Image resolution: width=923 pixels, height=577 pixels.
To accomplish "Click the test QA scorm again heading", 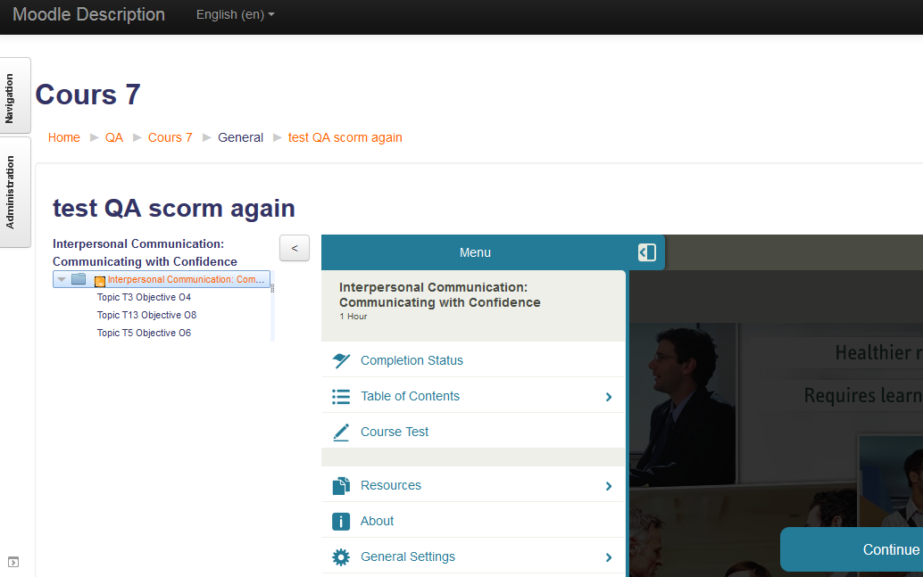I will pyautogui.click(x=174, y=208).
